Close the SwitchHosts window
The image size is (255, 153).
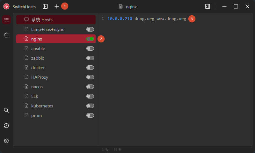click(247, 6)
